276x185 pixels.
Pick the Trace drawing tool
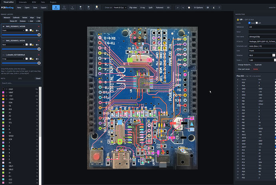tap(72, 7)
